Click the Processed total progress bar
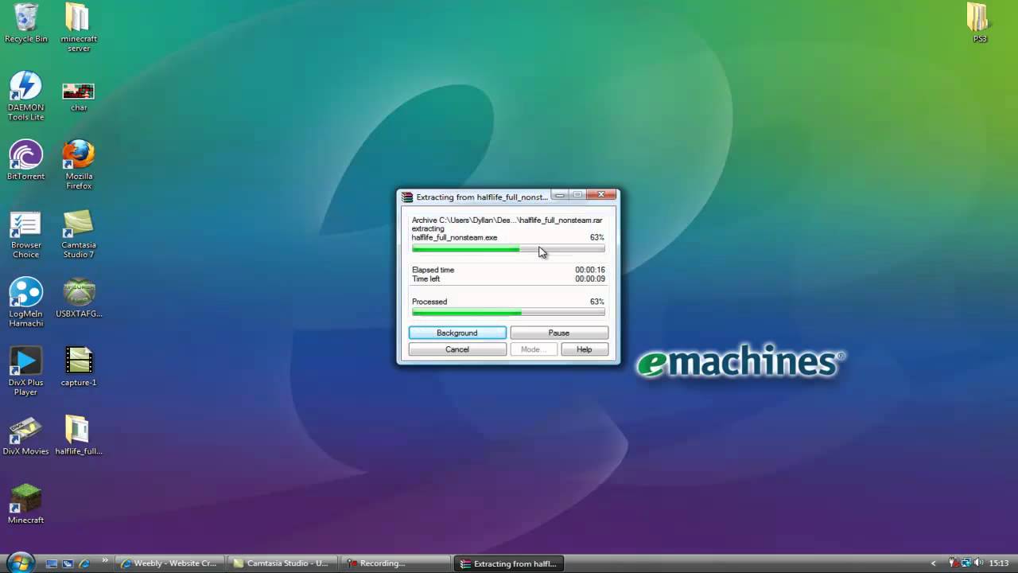This screenshot has height=573, width=1018. pos(508,313)
